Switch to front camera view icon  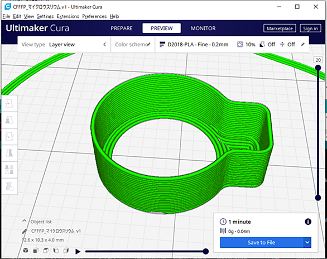(x=36, y=250)
